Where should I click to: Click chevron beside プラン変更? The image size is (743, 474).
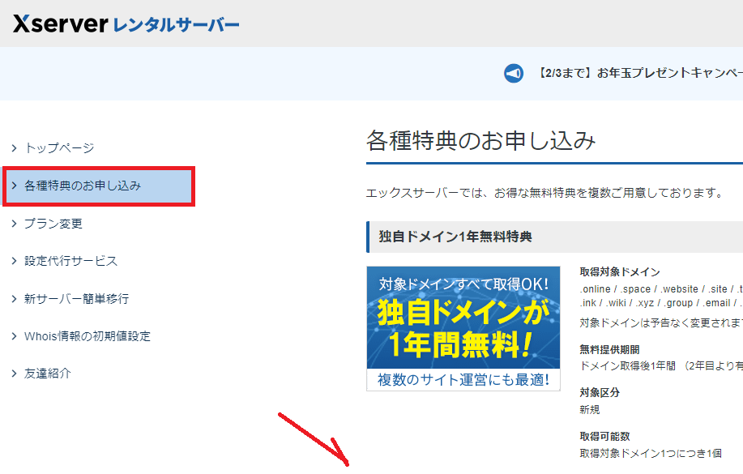coord(14,224)
